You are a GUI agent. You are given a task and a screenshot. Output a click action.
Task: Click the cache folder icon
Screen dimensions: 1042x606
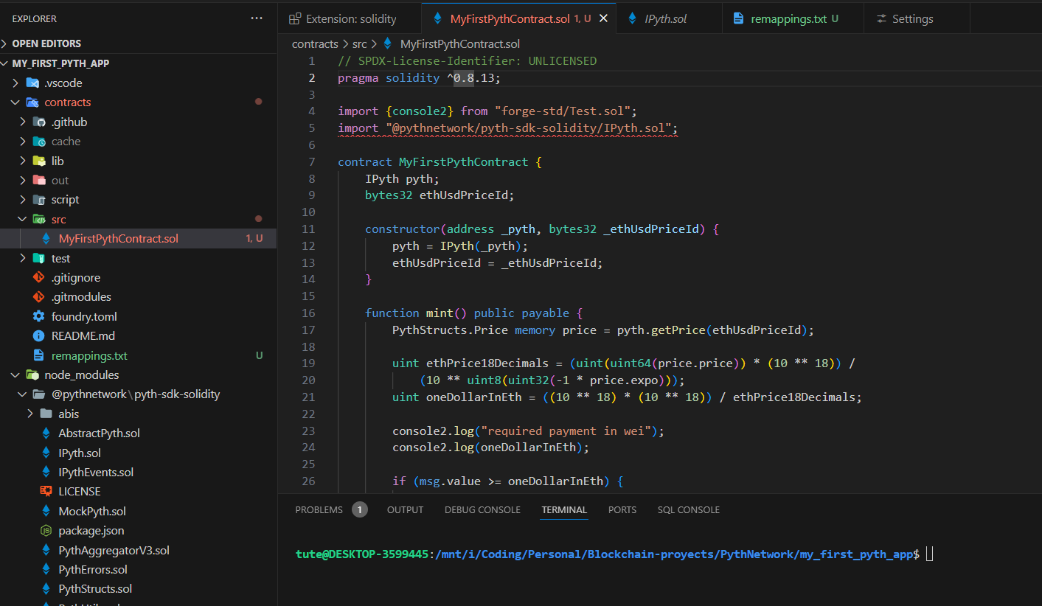(39, 141)
